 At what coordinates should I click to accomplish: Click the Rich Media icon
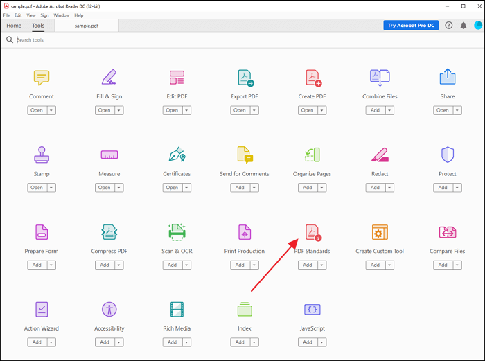click(x=177, y=309)
